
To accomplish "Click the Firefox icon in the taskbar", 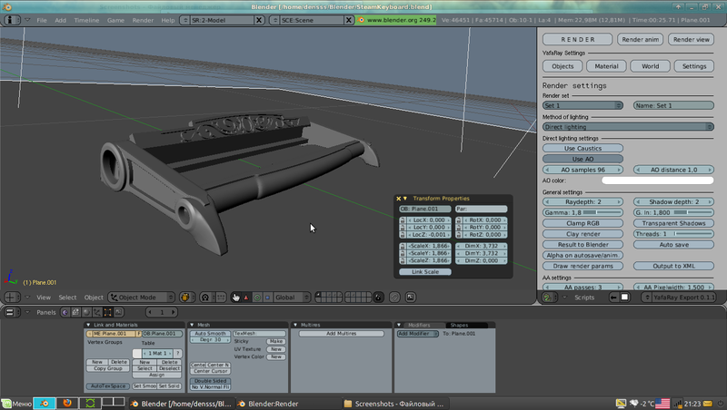I will (66, 403).
